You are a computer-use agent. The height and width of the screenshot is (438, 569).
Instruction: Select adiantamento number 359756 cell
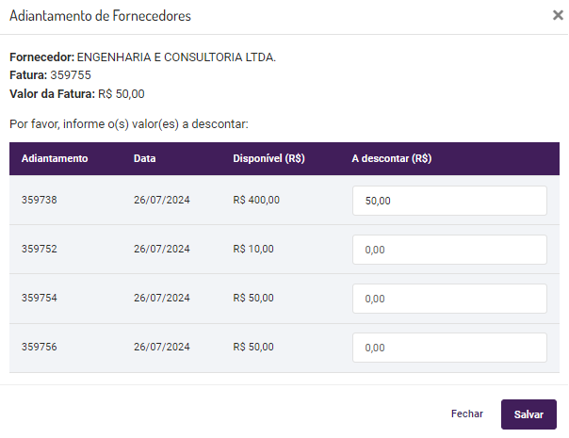(x=40, y=347)
